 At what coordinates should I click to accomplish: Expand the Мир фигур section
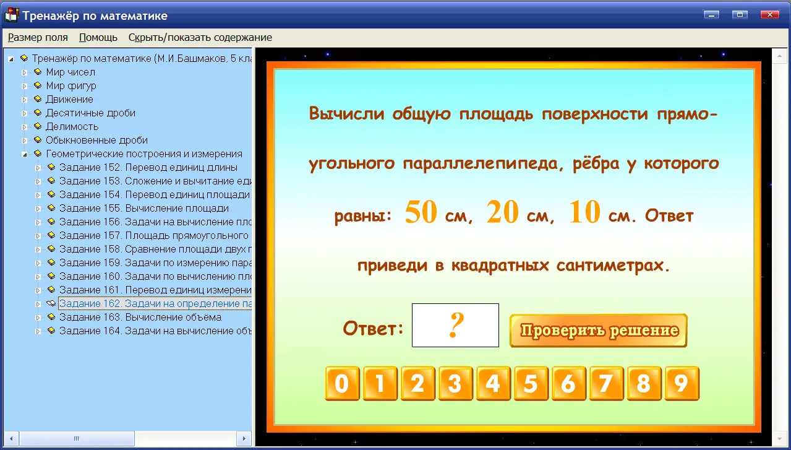coord(25,86)
